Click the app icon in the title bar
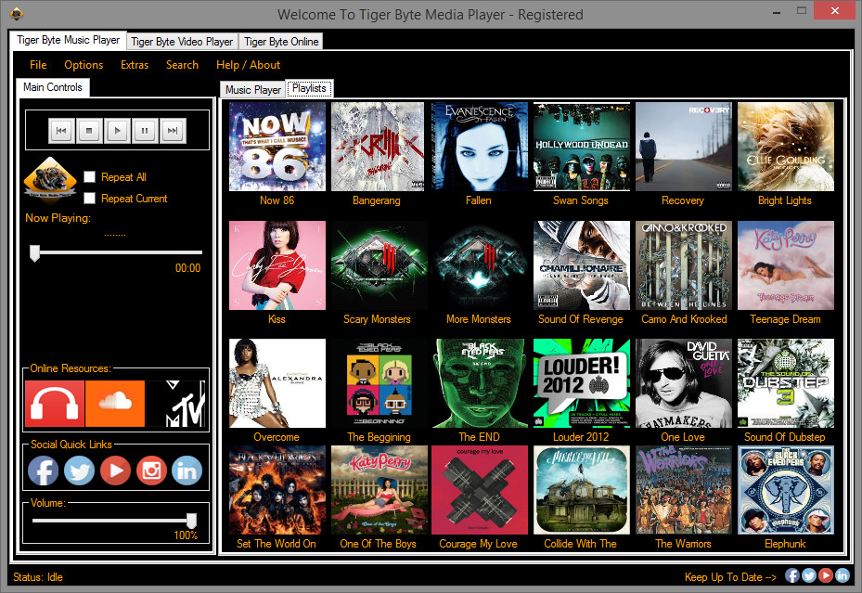The height and width of the screenshot is (593, 862). pyautogui.click(x=17, y=13)
